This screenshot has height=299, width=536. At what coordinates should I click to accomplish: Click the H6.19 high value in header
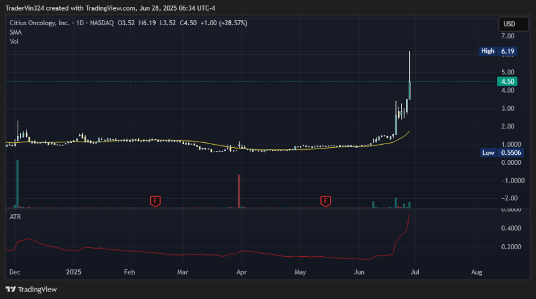tap(148, 23)
